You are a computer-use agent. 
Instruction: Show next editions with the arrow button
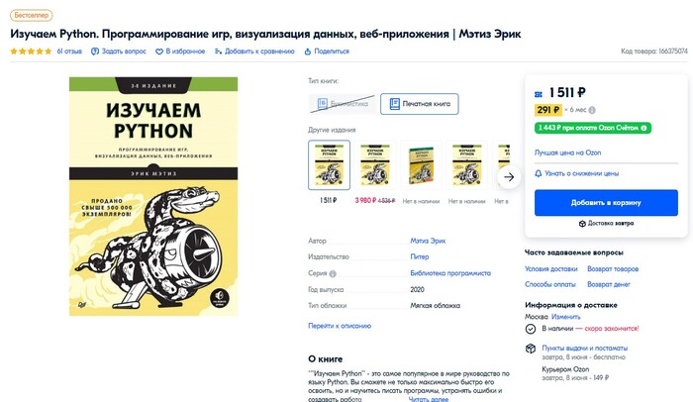point(509,177)
